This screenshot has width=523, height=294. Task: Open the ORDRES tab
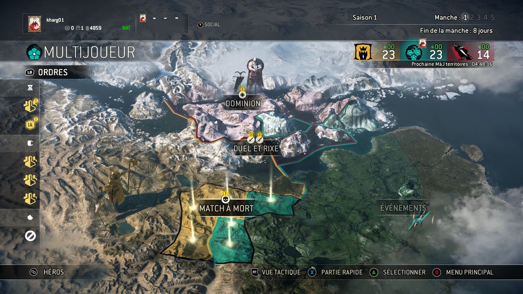coord(53,72)
